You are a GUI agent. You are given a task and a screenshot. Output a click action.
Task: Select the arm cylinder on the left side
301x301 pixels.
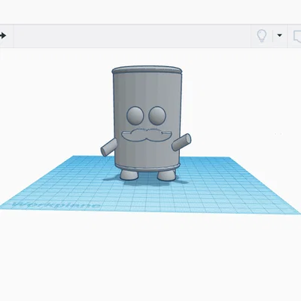[108, 147]
